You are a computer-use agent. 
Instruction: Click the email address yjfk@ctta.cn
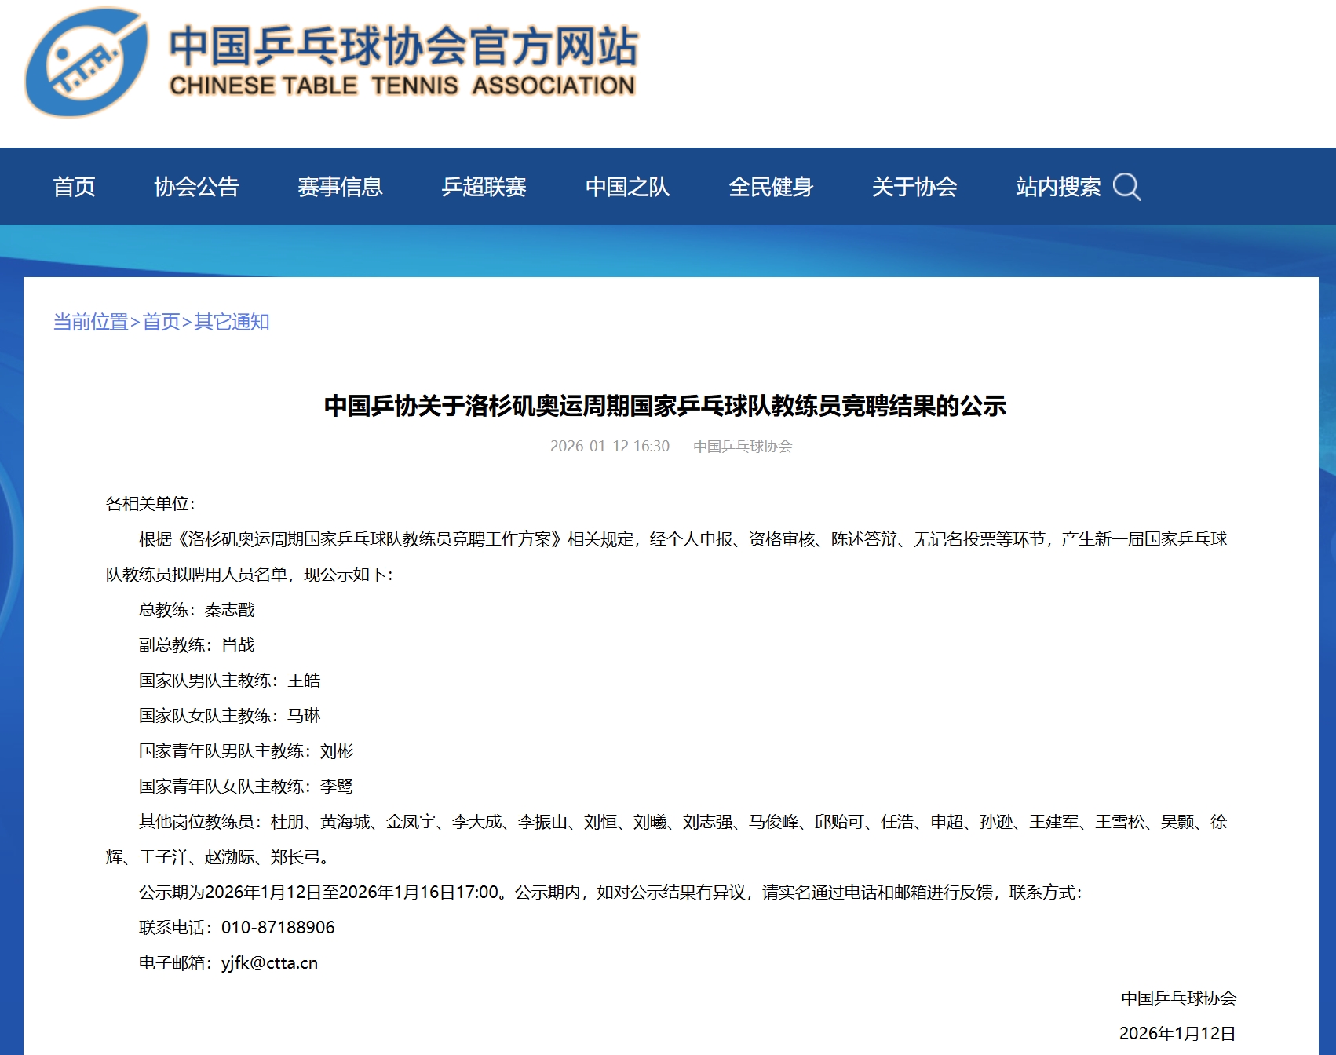[269, 963]
